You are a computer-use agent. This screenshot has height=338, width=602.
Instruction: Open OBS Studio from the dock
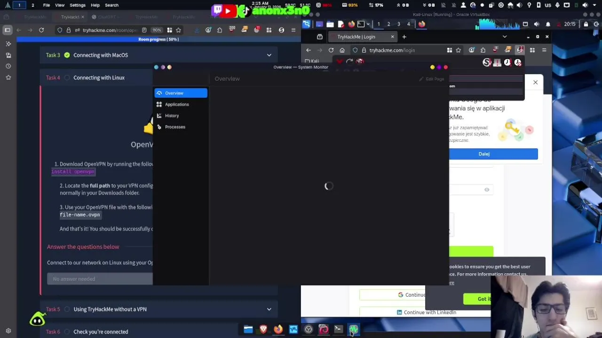(308, 330)
